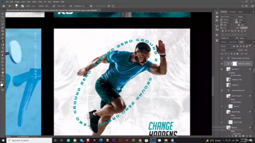Switch to the Paragraph tab
The height and width of the screenshot is (143, 255).
click(232, 12)
